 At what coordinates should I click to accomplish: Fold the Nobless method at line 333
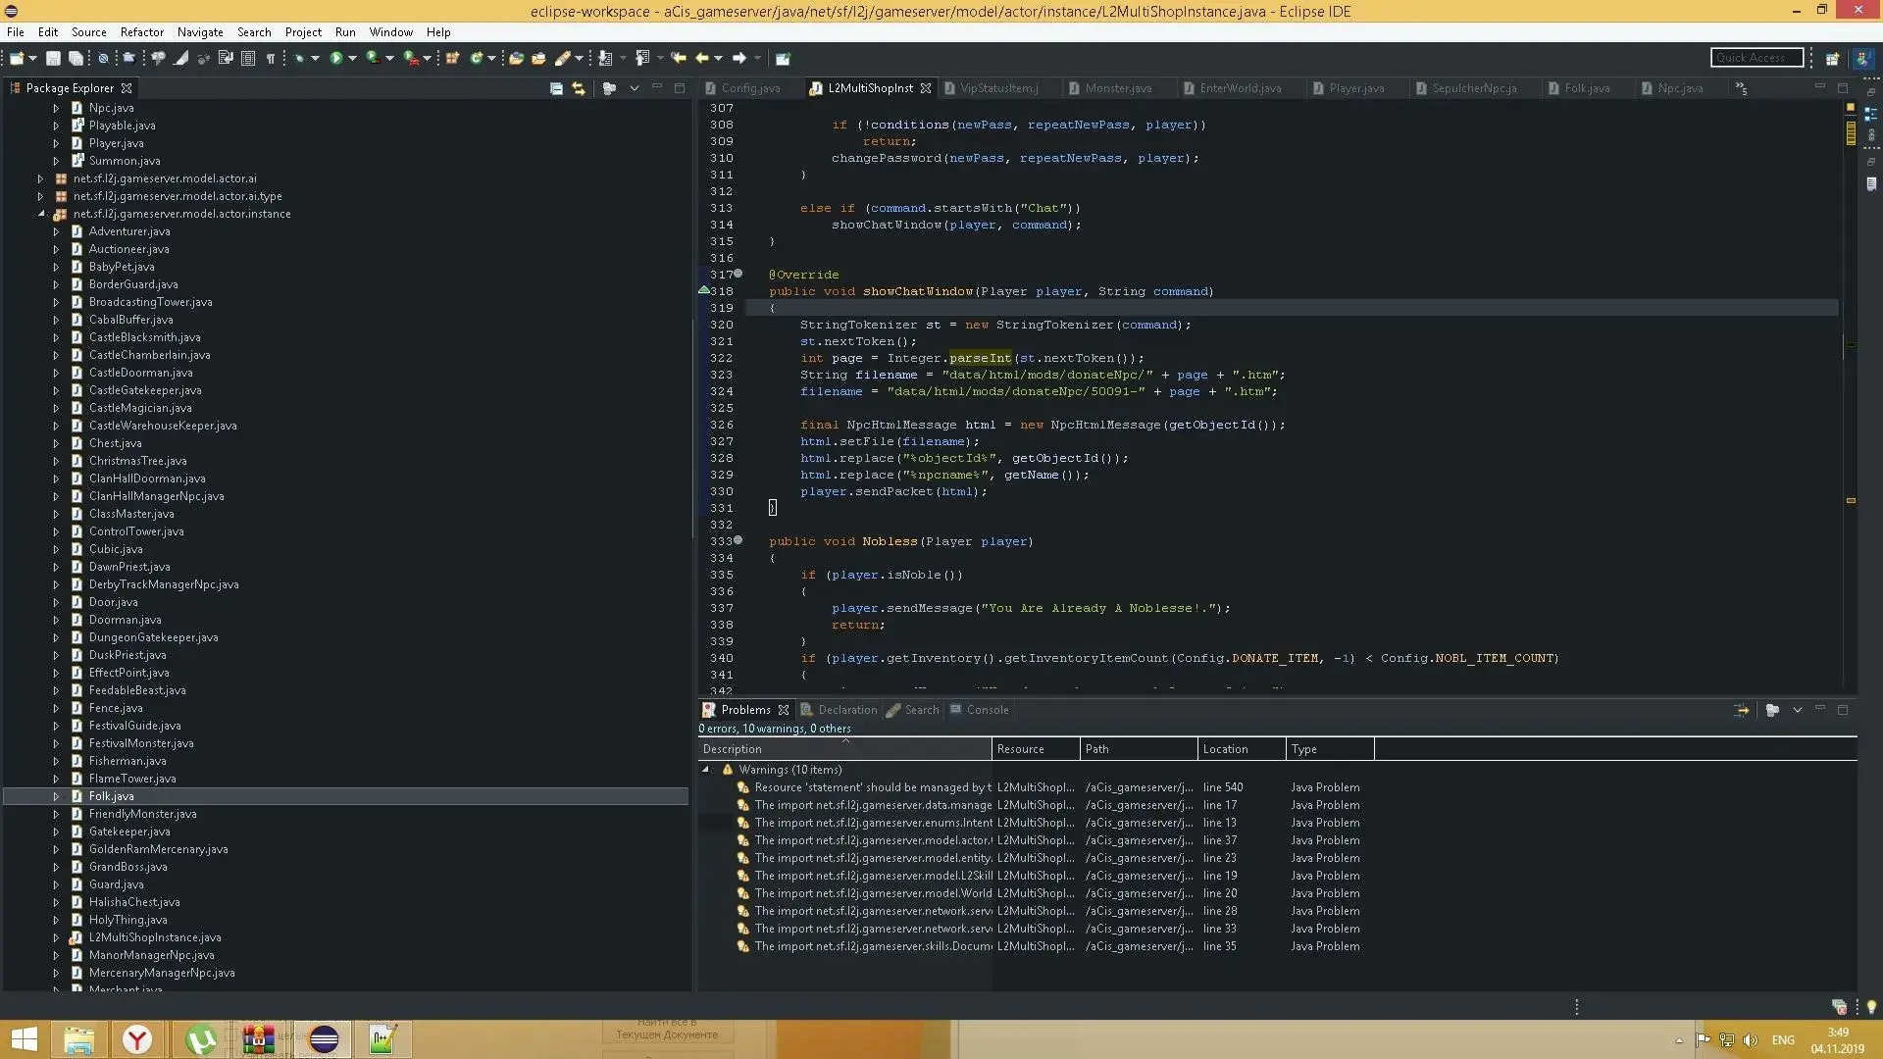pyautogui.click(x=738, y=540)
